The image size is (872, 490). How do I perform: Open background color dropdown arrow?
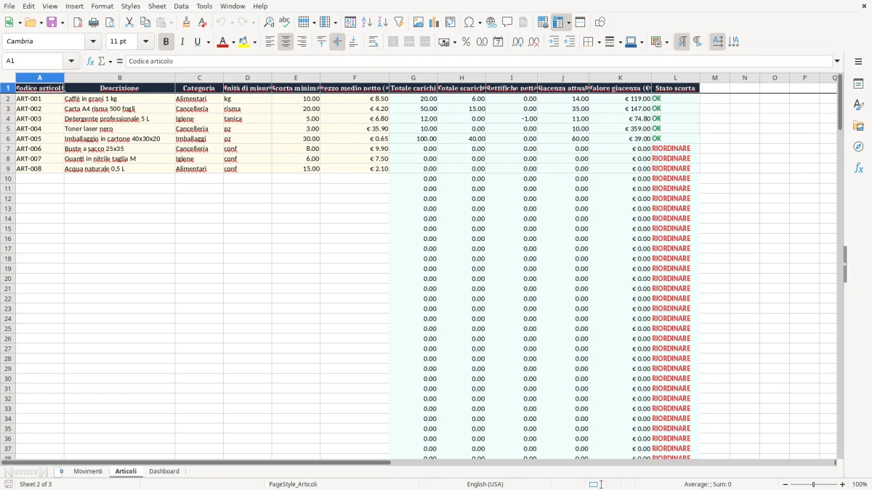click(x=254, y=42)
